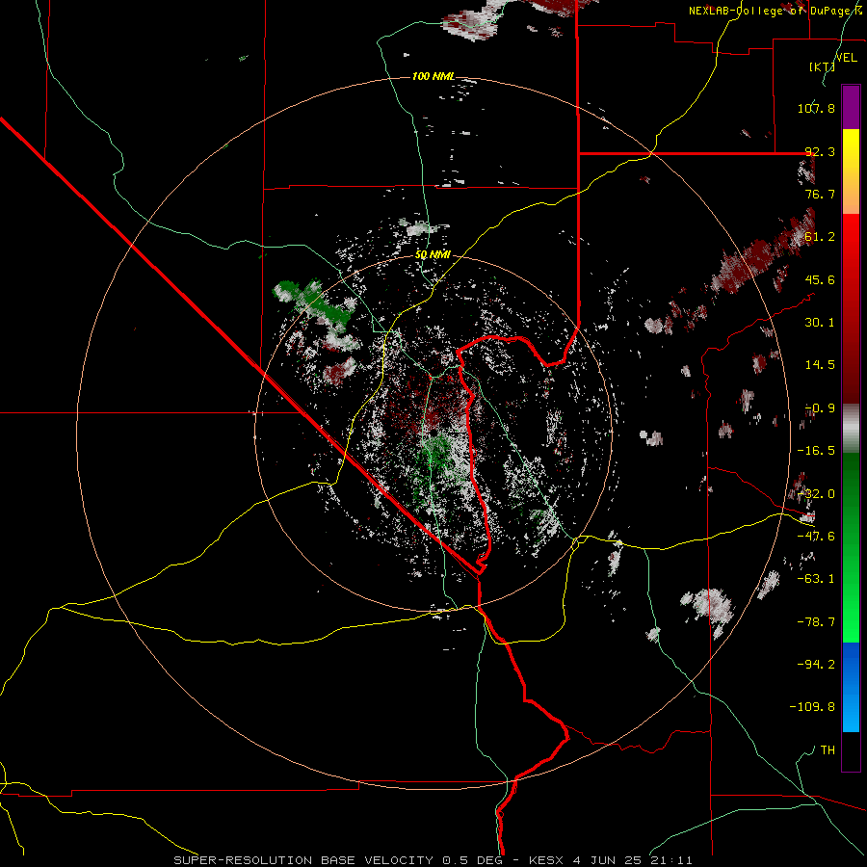Viewport: 867px width, 867px height.
Task: Click the 14.5 value on velocity scale
Action: pos(820,365)
